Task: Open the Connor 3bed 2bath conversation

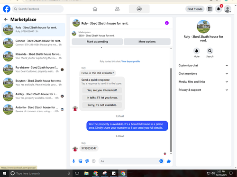Action: [33, 43]
